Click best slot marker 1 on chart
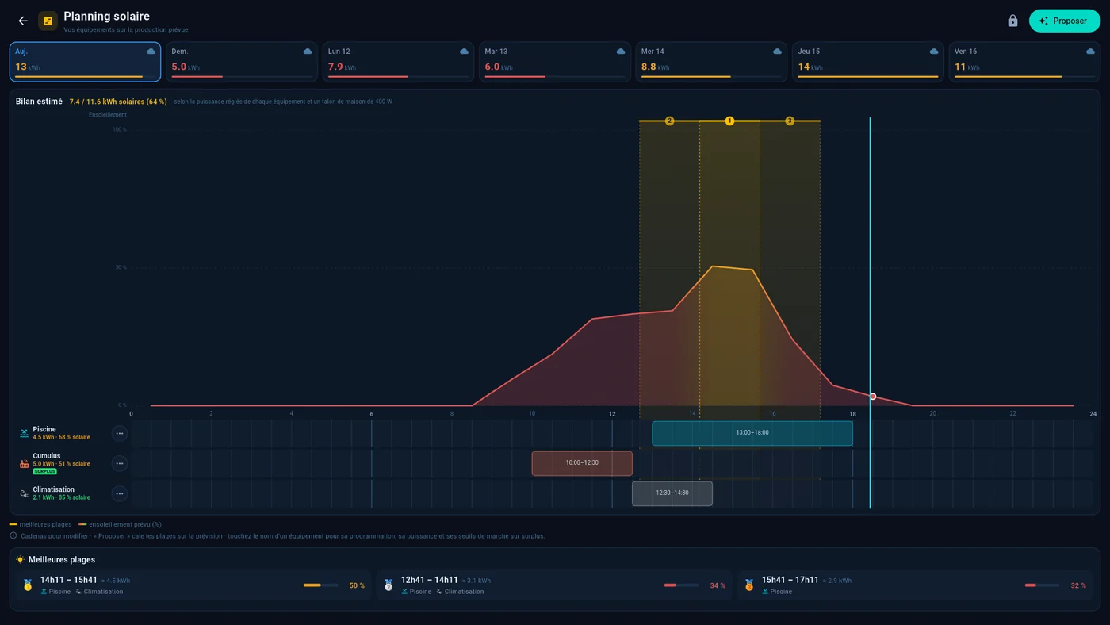The height and width of the screenshot is (625, 1110). point(729,121)
